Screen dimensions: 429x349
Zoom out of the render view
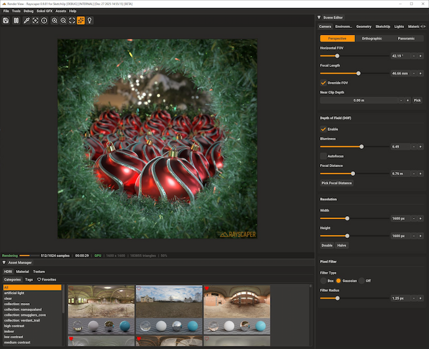(x=63, y=20)
